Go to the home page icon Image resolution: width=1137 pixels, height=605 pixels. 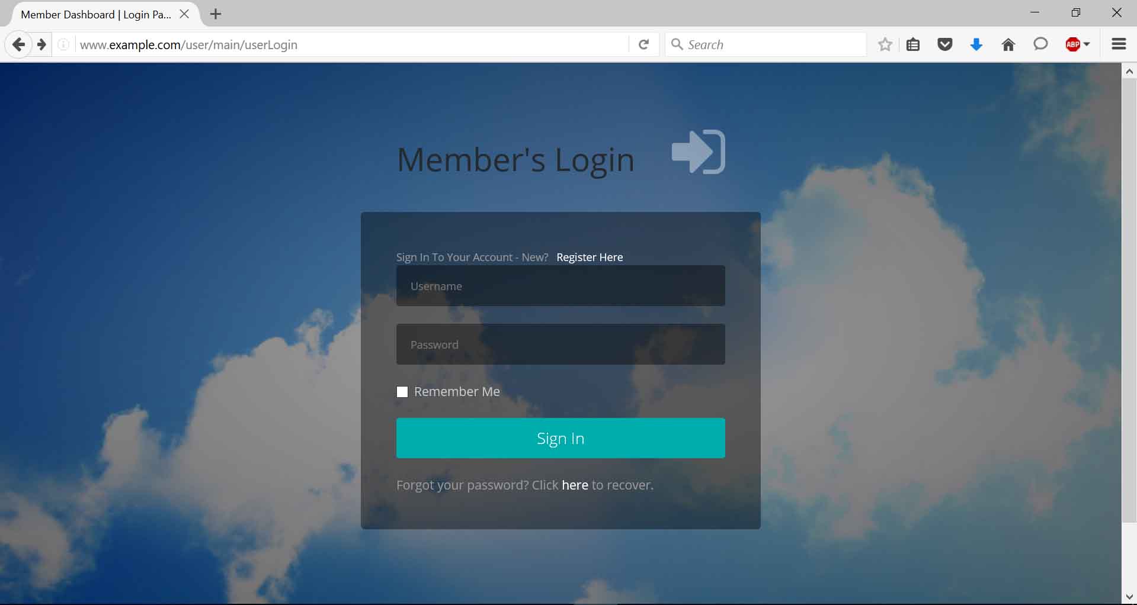pyautogui.click(x=1008, y=44)
